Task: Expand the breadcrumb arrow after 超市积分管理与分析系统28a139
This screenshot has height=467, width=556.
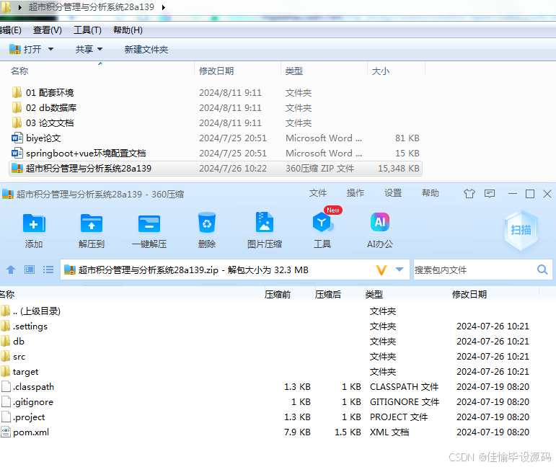Action: click(x=164, y=7)
